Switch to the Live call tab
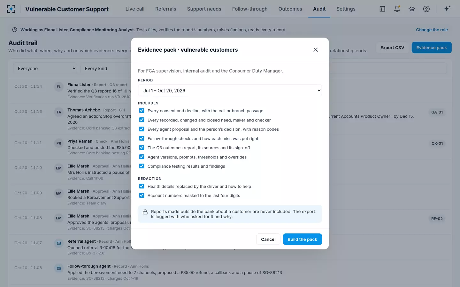460x287 pixels. pos(135,9)
